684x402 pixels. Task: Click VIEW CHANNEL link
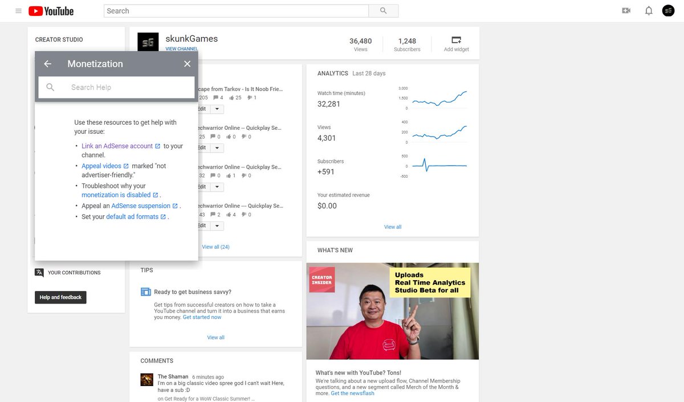[x=182, y=49]
